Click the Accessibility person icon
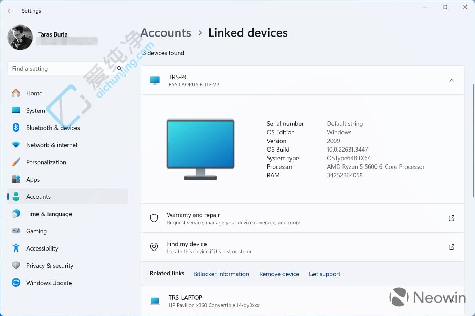Screen dimensions: 475x316 [x=16, y=248]
